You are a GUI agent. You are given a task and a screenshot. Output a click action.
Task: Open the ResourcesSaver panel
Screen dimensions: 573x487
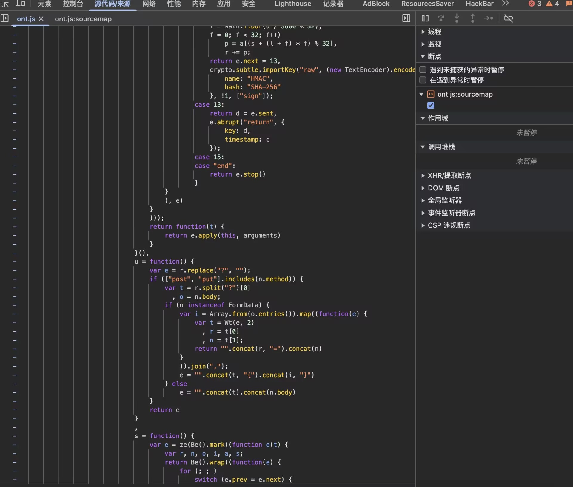pos(427,4)
